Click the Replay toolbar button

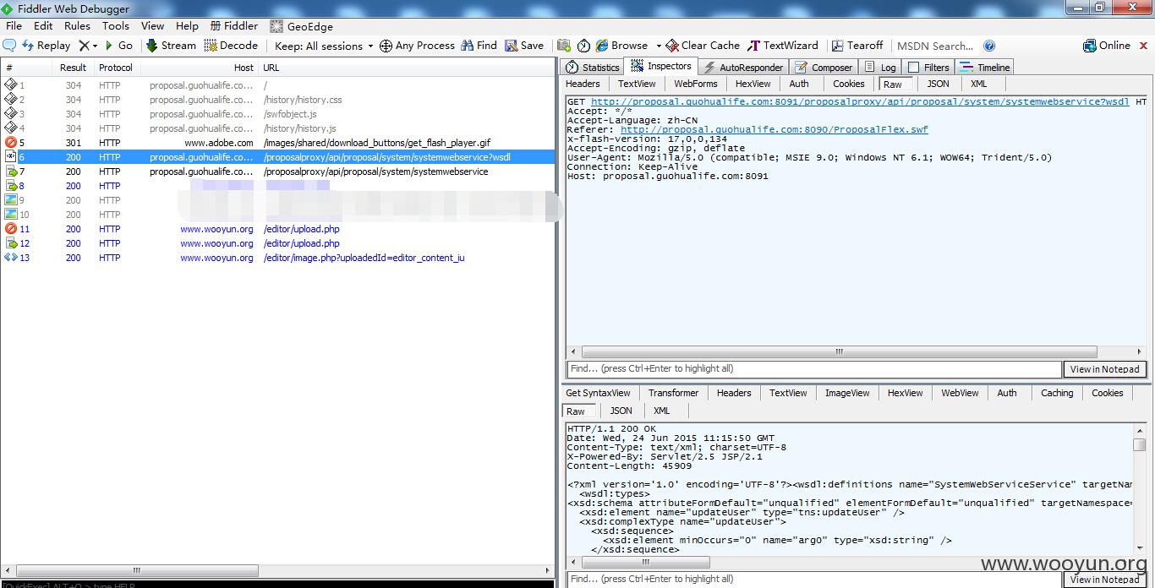pyautogui.click(x=46, y=46)
